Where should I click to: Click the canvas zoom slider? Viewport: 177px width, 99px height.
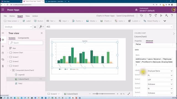[x=104, y=94]
